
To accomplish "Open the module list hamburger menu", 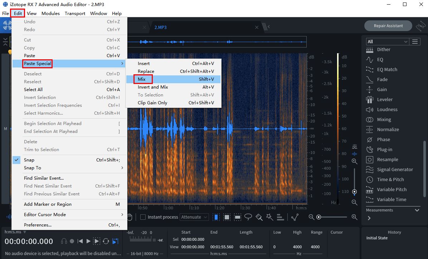I will [415, 42].
